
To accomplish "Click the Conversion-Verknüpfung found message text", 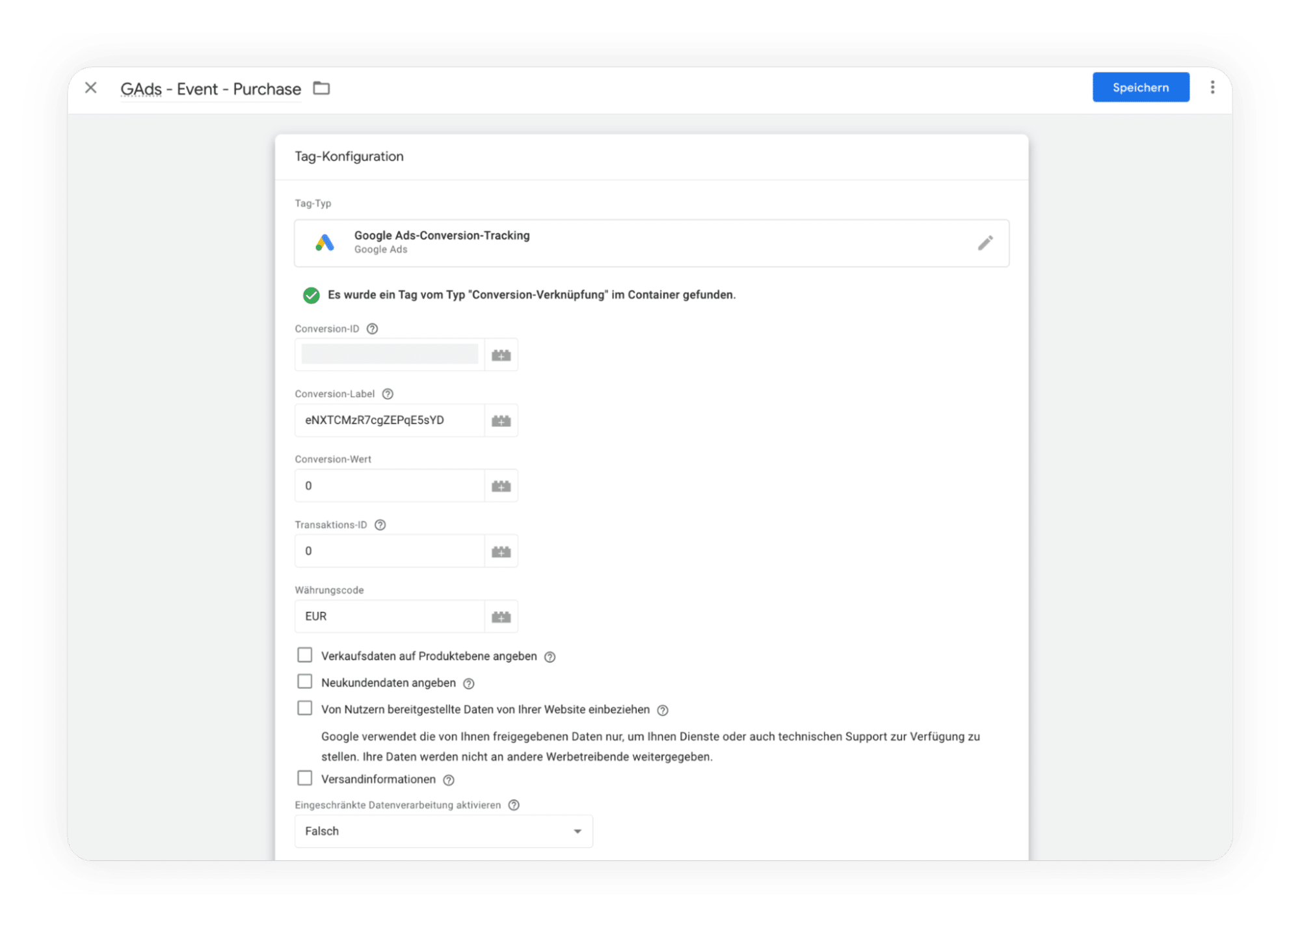I will [x=532, y=295].
